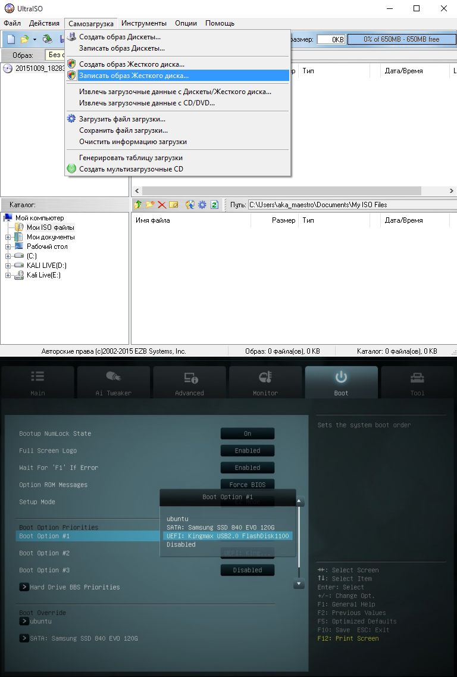Choose Извлечь загрузочные данные с Дискеты/Жесткого диска
Image resolution: width=457 pixels, height=677 pixels.
pyautogui.click(x=178, y=92)
